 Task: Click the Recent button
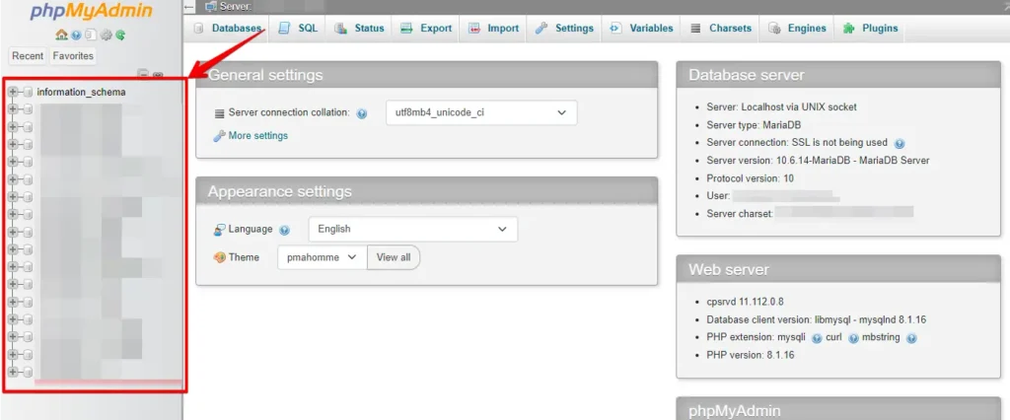pos(28,56)
